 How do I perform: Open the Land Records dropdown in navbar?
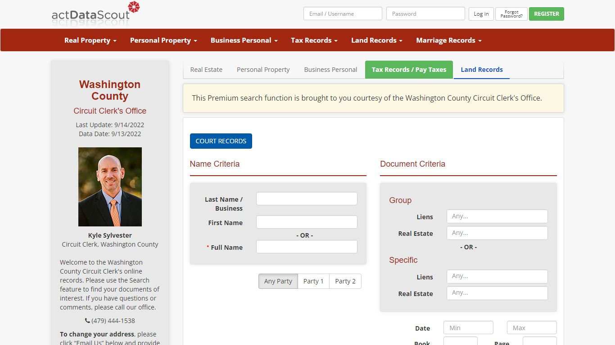[377, 40]
